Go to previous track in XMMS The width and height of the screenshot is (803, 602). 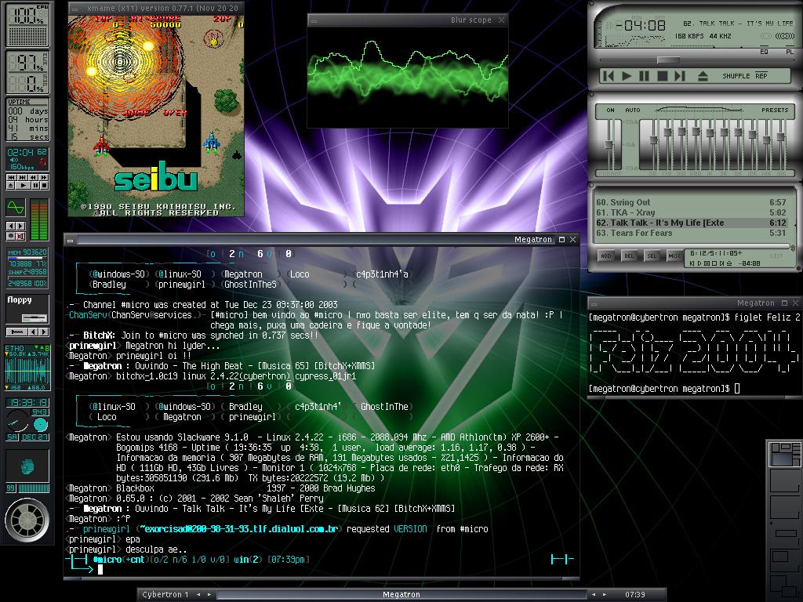(x=609, y=76)
